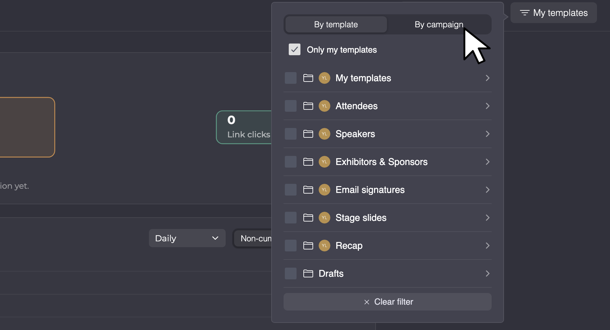This screenshot has width=610, height=330.
Task: Check the Stage slides checkbox
Action: click(x=291, y=218)
